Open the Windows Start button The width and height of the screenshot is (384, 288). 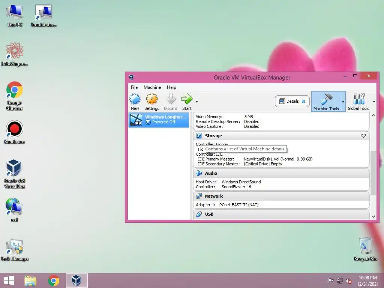pos(9,280)
